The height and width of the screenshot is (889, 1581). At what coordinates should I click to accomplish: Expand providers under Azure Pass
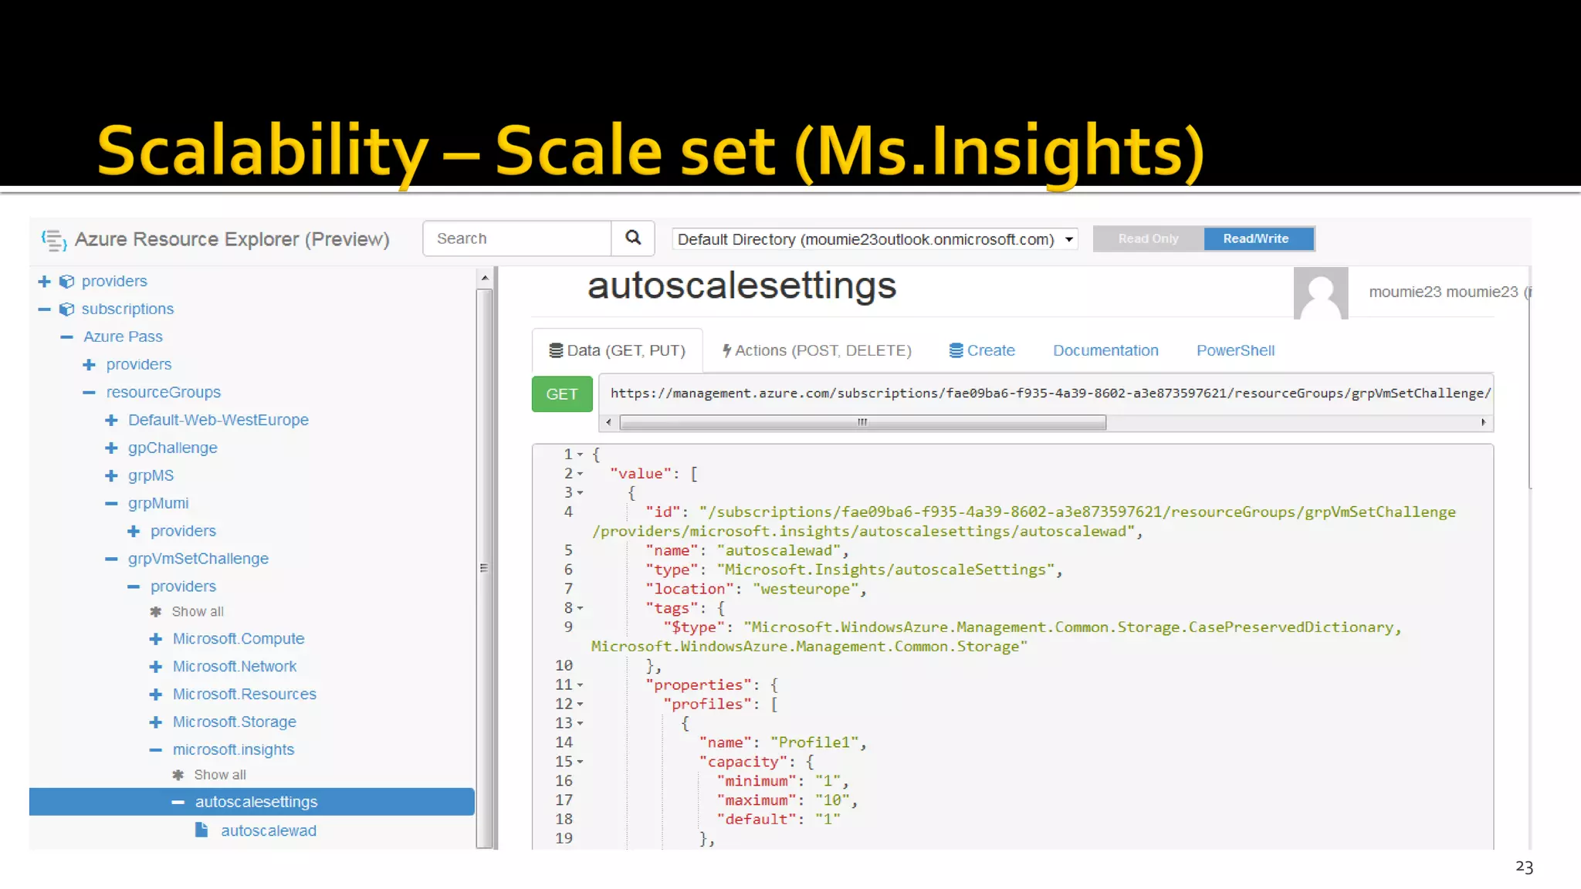[90, 365]
